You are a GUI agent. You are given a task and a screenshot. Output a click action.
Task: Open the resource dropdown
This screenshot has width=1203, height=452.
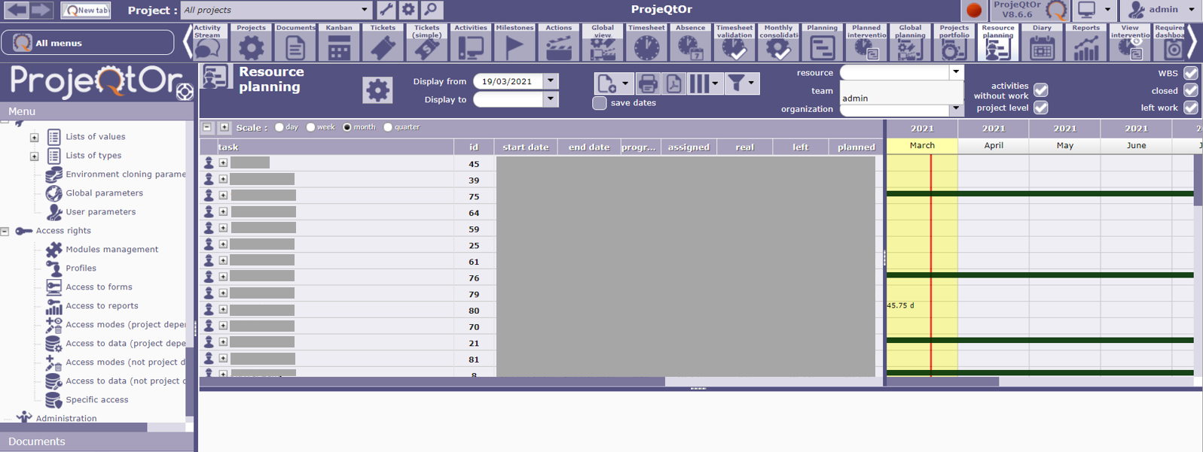(x=956, y=72)
